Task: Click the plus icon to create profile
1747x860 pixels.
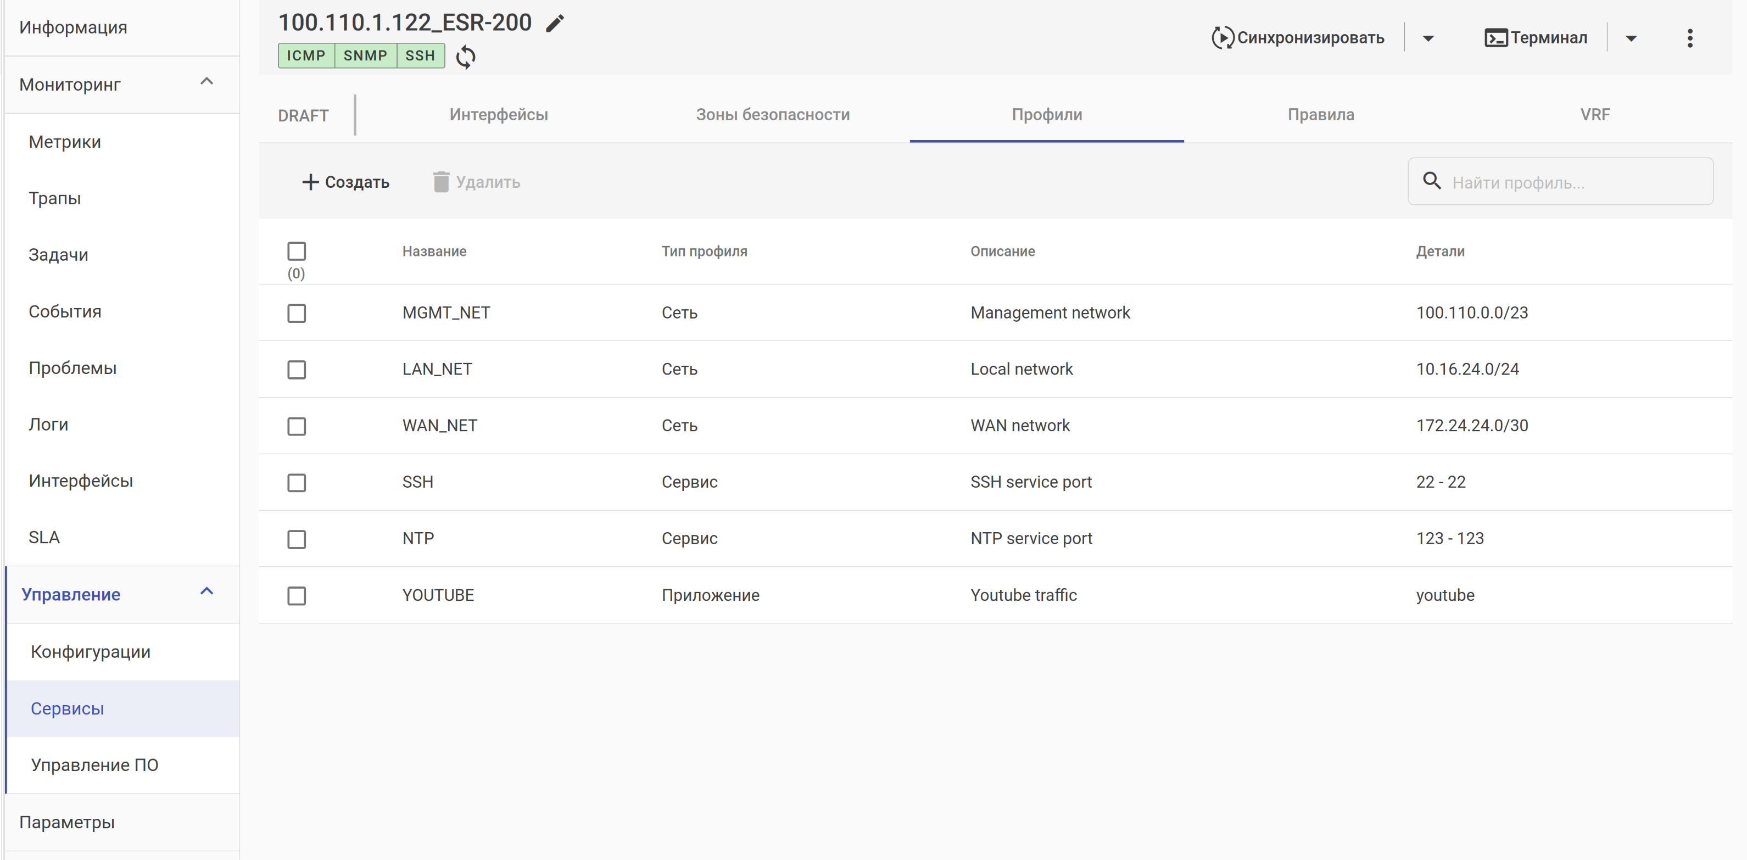Action: point(310,182)
